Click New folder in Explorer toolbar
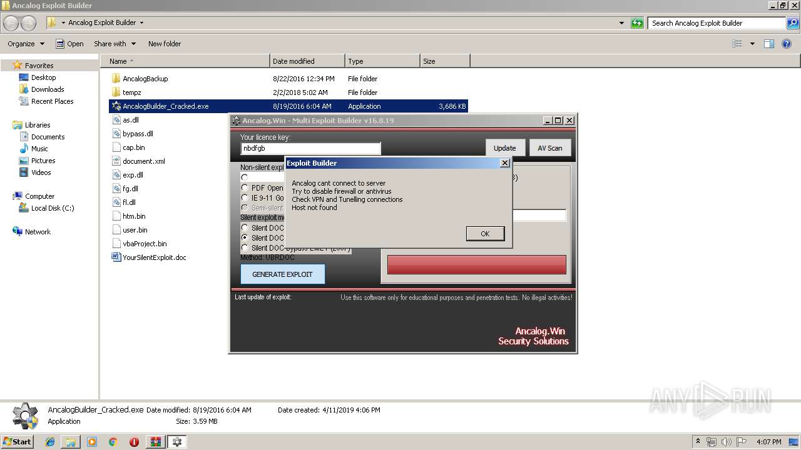This screenshot has height=450, width=801. pos(165,44)
